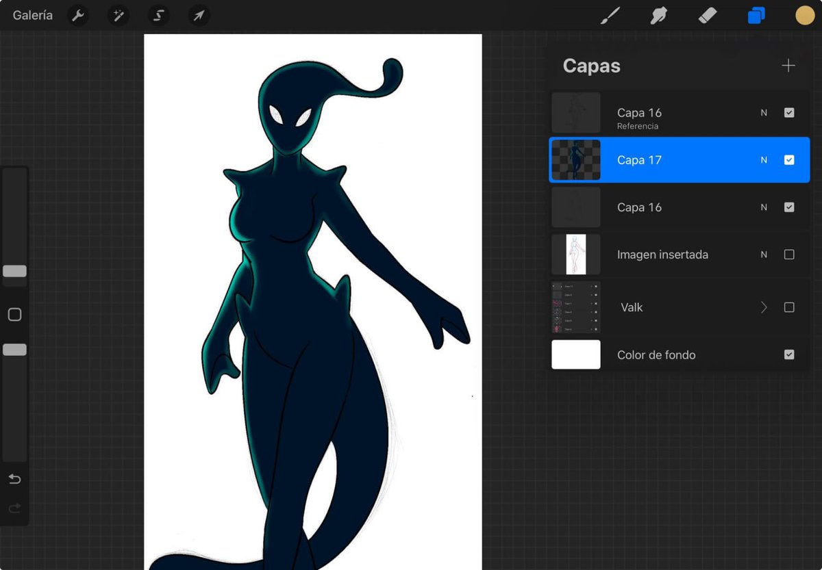Select the Smudge tool

pyautogui.click(x=658, y=15)
